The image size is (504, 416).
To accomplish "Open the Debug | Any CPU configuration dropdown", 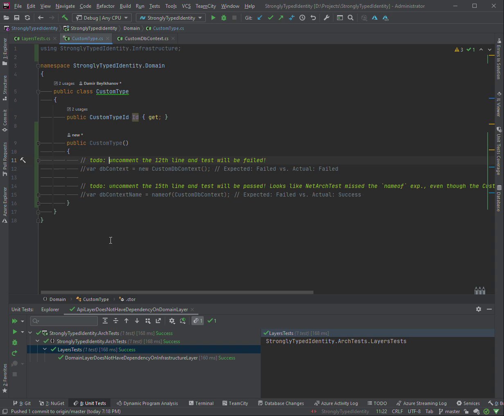I will point(101,18).
